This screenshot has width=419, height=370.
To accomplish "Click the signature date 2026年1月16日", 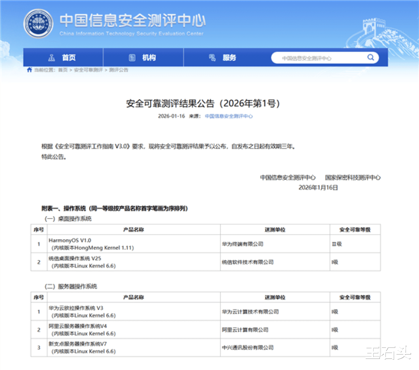I will pos(318,187).
